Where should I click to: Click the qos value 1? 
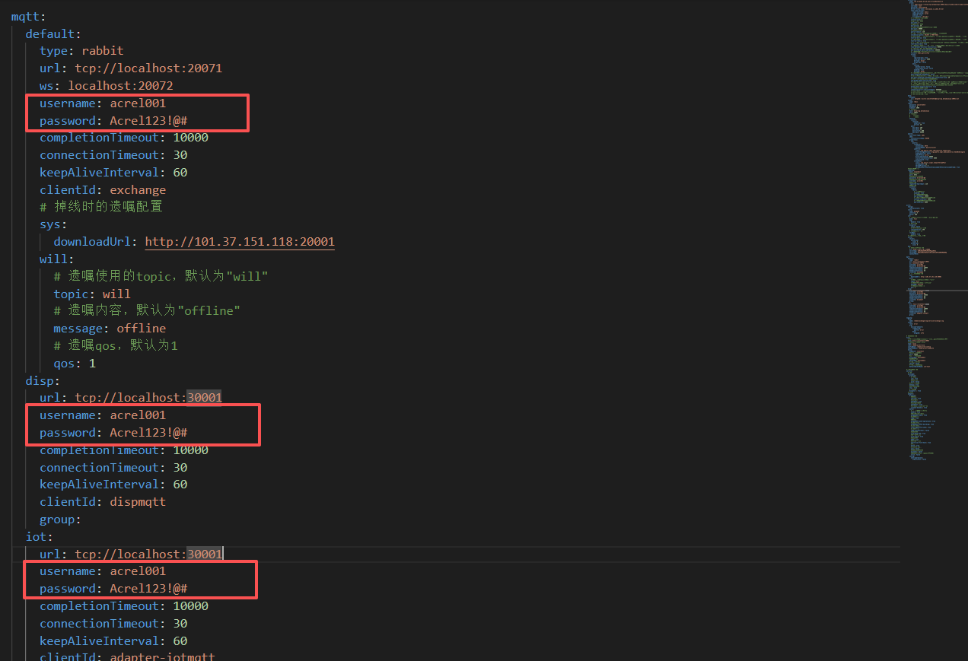(92, 364)
